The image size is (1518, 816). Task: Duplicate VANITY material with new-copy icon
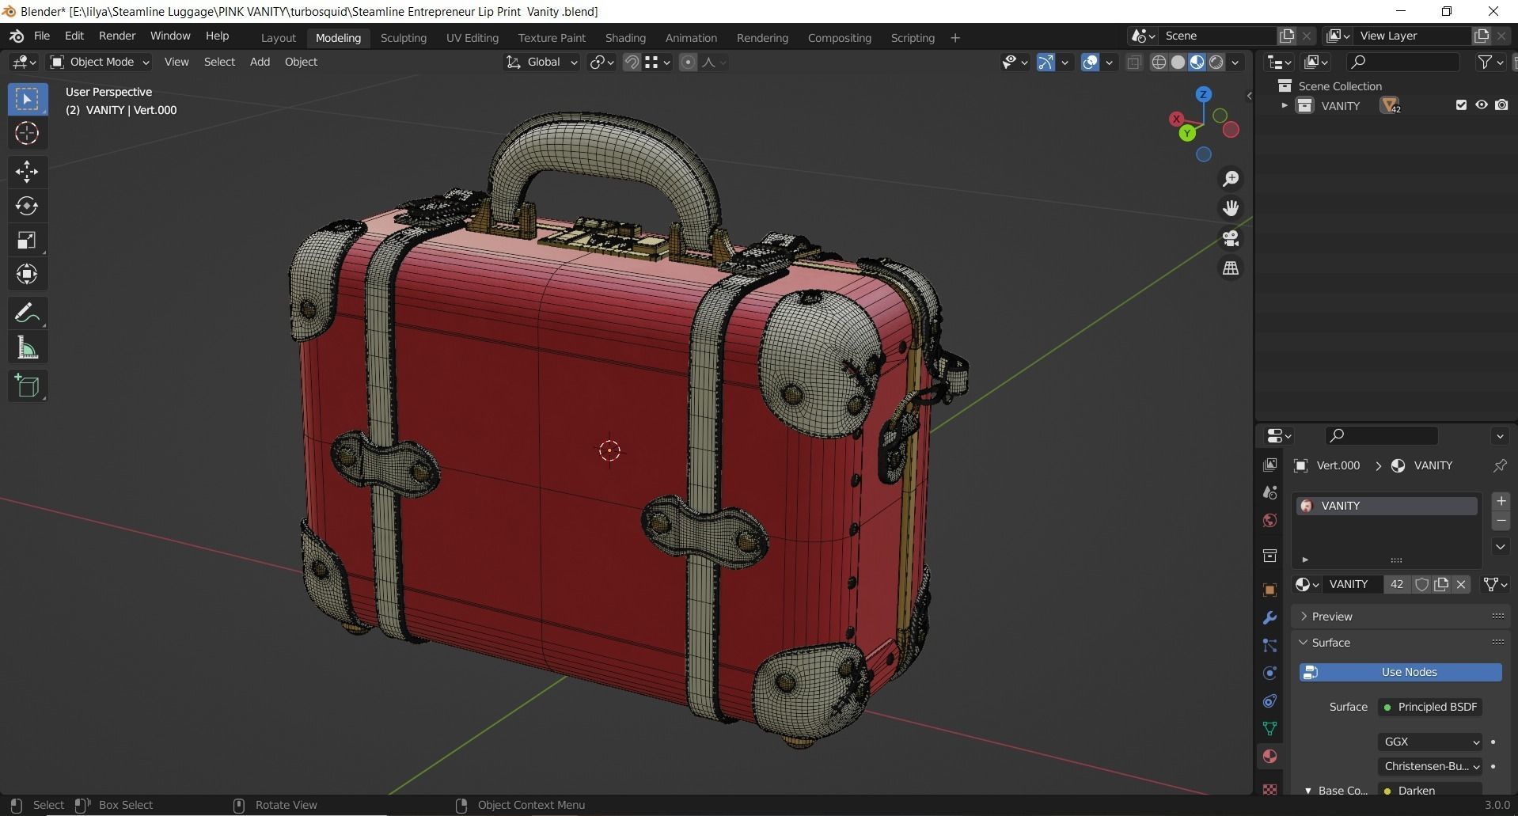pyautogui.click(x=1441, y=584)
